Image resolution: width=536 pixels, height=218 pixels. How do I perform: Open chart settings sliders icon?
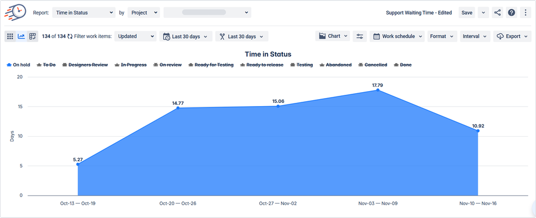pyautogui.click(x=359, y=36)
